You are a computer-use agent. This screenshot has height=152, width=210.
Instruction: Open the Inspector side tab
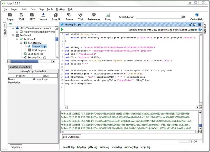coord(205,29)
